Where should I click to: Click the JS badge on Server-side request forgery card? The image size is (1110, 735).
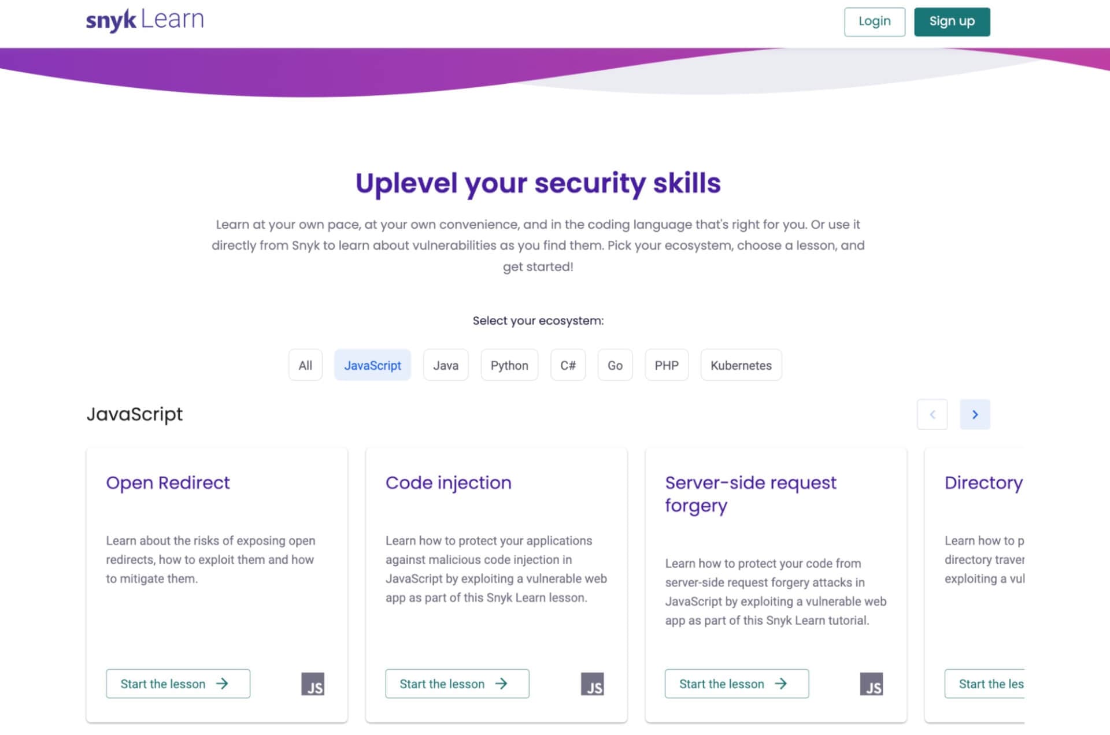(x=872, y=684)
